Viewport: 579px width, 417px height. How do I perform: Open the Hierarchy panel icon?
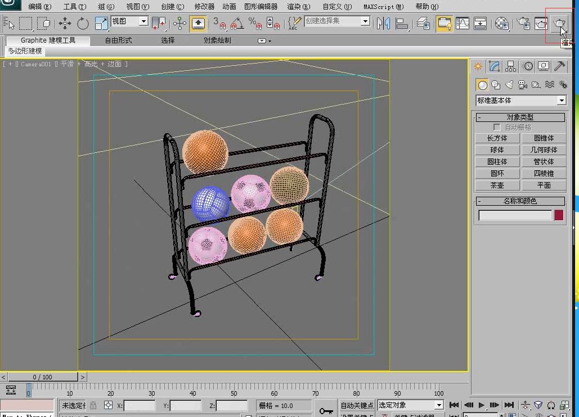tap(511, 65)
